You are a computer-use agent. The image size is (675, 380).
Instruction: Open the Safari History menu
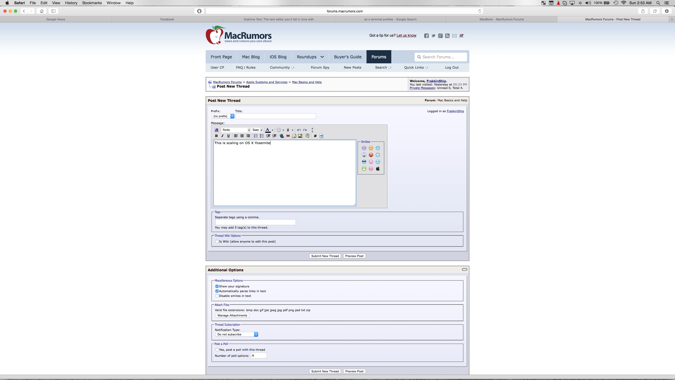click(x=71, y=3)
